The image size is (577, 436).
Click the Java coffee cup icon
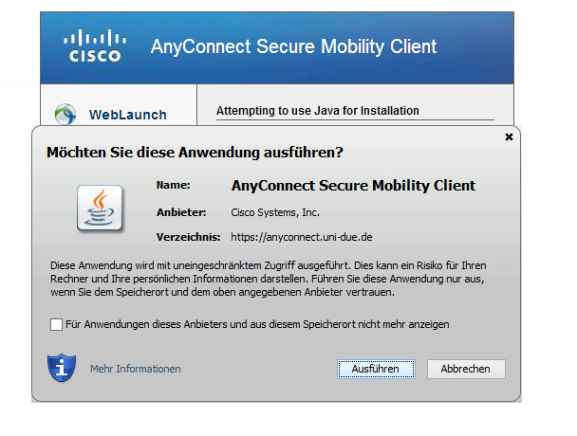[101, 209]
